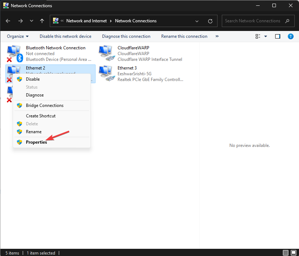Click the Network Connections title bar icon
Viewport: 299px width, 256px height.
point(6,5)
